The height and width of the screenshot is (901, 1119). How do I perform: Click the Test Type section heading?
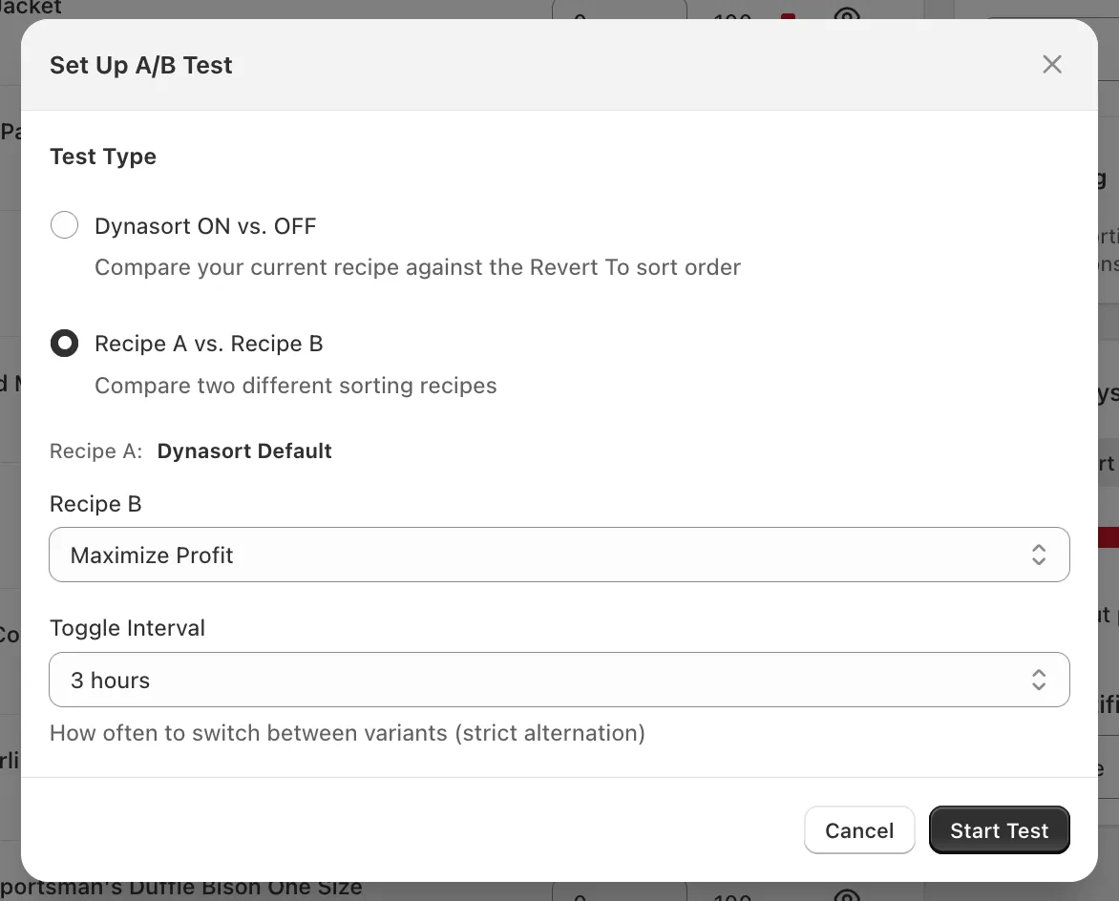102,156
